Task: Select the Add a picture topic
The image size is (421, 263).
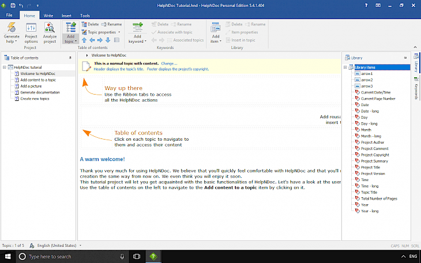Action: (x=31, y=87)
